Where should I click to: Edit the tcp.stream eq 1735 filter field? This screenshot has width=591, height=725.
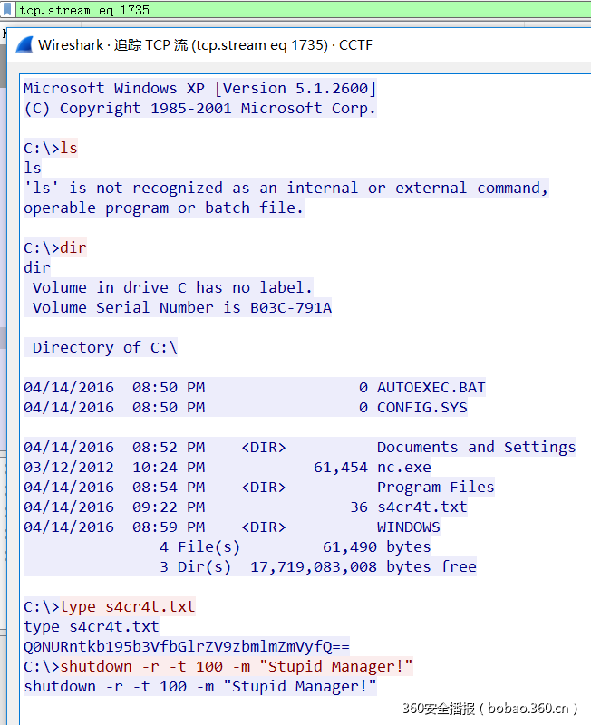coord(304,10)
